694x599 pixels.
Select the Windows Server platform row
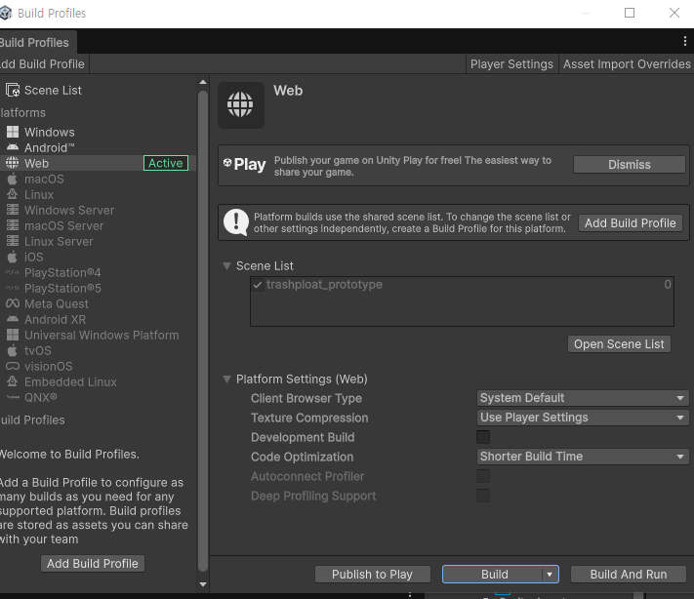tap(99, 210)
